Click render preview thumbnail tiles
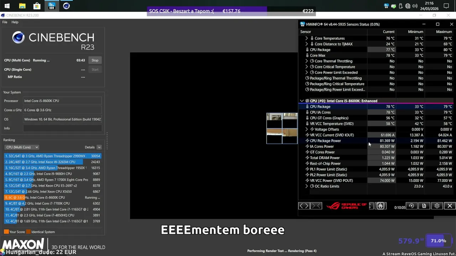456x256 pixels. pyautogui.click(x=282, y=128)
